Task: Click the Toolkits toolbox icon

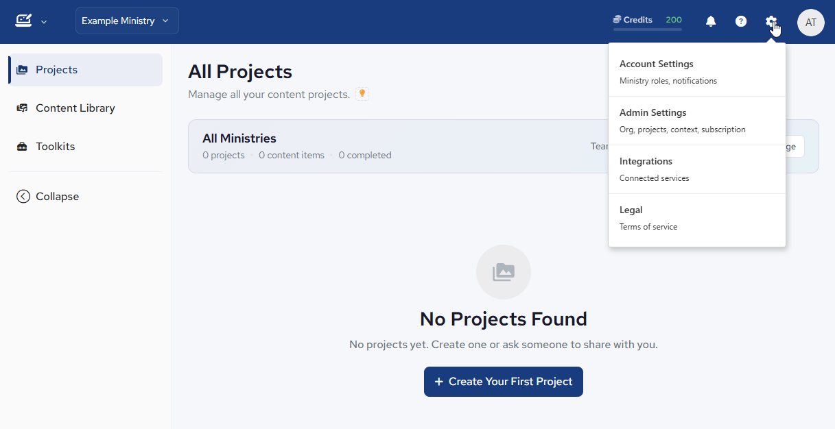Action: point(22,147)
